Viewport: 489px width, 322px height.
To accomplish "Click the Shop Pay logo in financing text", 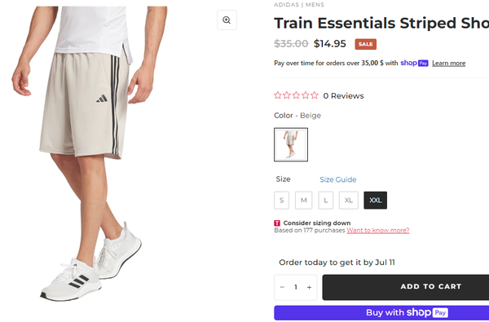I will (x=414, y=63).
